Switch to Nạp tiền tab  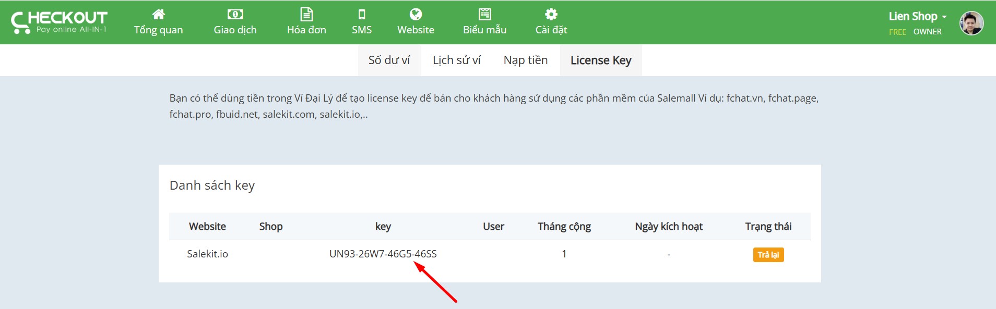point(526,60)
